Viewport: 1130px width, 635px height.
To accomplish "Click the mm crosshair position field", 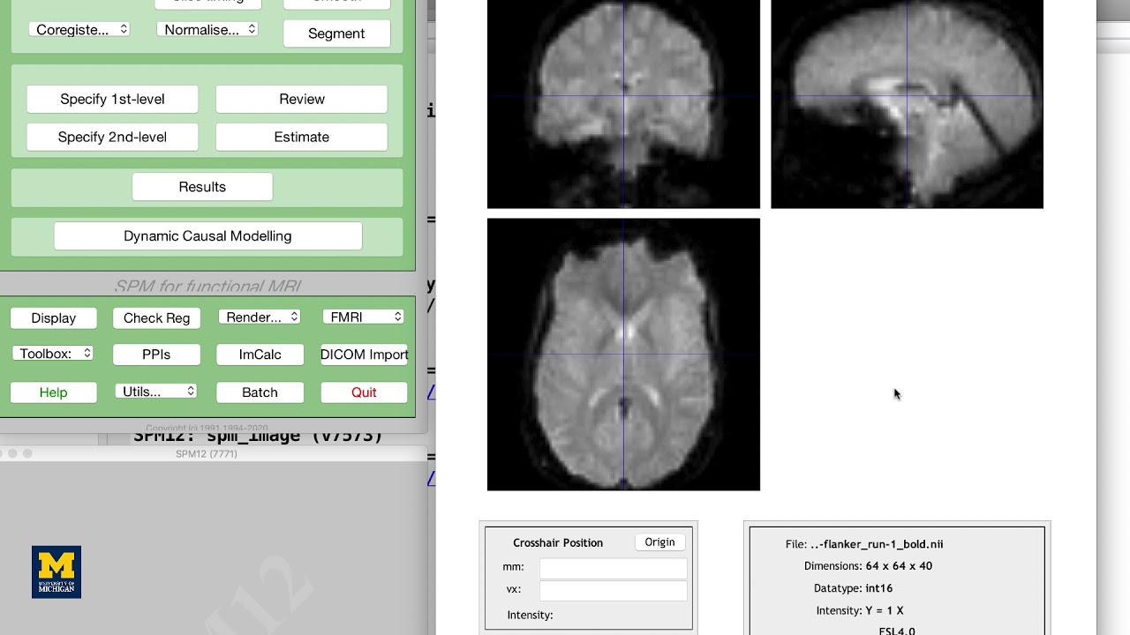I will pos(613,568).
